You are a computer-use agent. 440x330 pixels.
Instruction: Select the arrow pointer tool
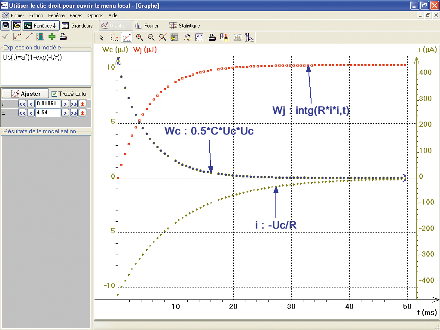point(101,37)
